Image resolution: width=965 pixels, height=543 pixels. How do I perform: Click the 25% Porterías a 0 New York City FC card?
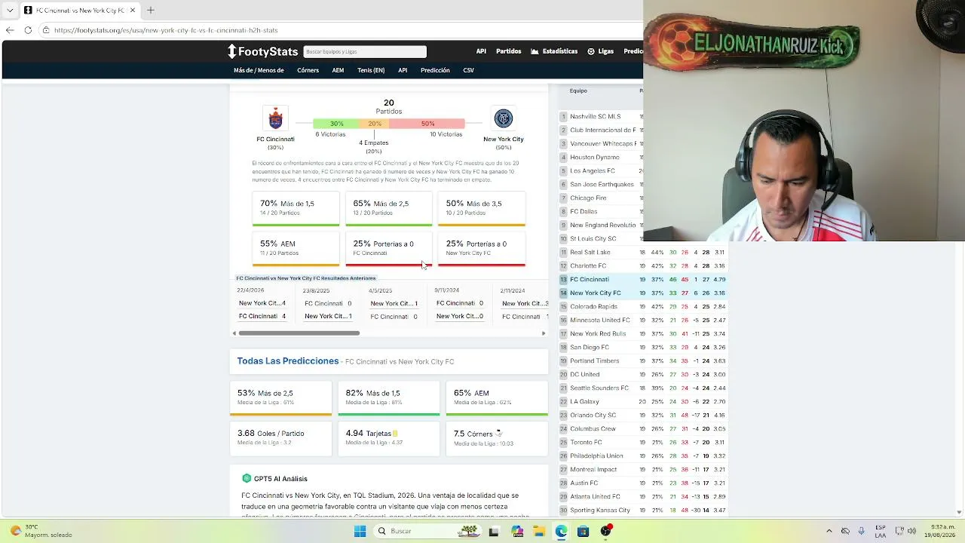coord(482,250)
